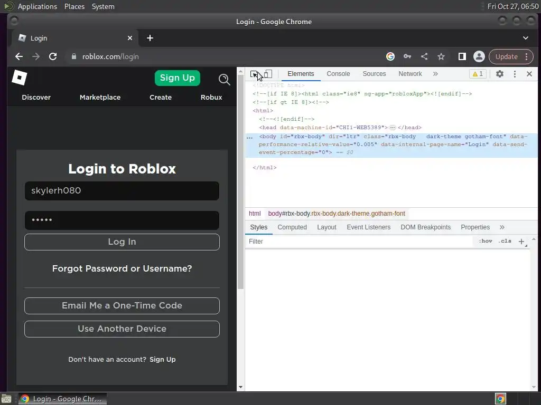Image resolution: width=541 pixels, height=405 pixels.
Task: Click the Roblox logo icon
Action: (20, 78)
